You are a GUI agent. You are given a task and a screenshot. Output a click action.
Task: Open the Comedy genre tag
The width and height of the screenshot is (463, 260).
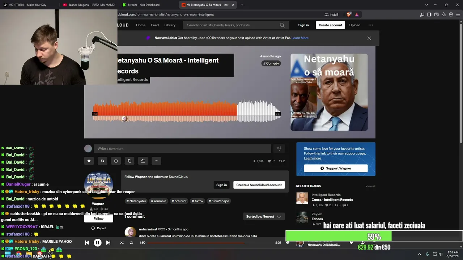coord(271,64)
